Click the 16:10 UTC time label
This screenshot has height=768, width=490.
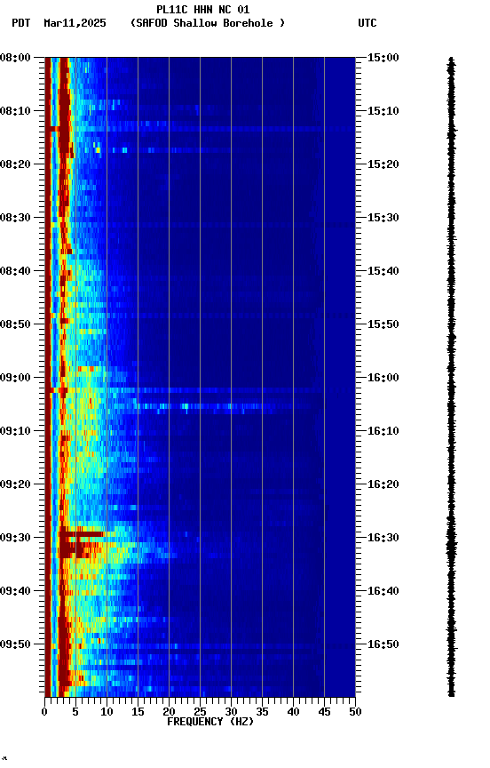383,431
